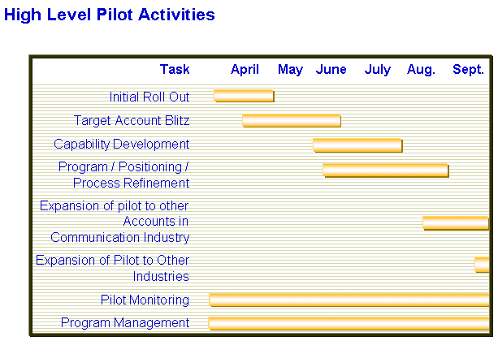
Task: Select the Communication Industry expansion bar
Action: [456, 223]
